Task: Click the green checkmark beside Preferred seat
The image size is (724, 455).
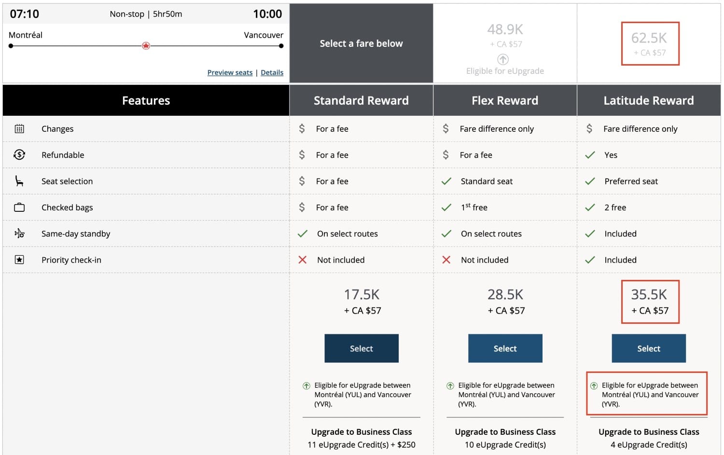Action: (x=590, y=181)
